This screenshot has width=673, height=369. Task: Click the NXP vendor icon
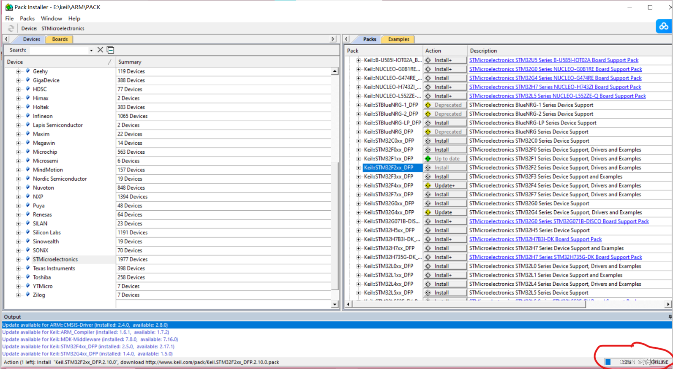[28, 196]
